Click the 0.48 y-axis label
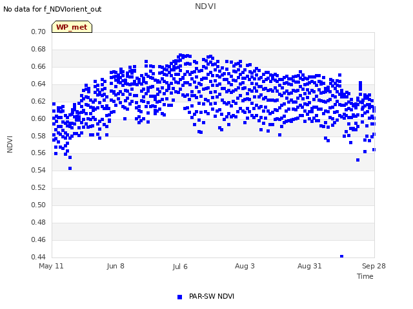 tap(39, 222)
